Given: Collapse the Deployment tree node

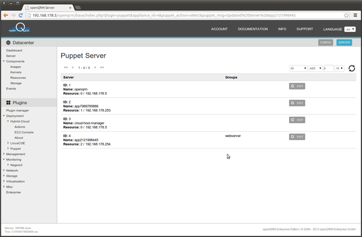Looking at the screenshot, I should [4, 115].
